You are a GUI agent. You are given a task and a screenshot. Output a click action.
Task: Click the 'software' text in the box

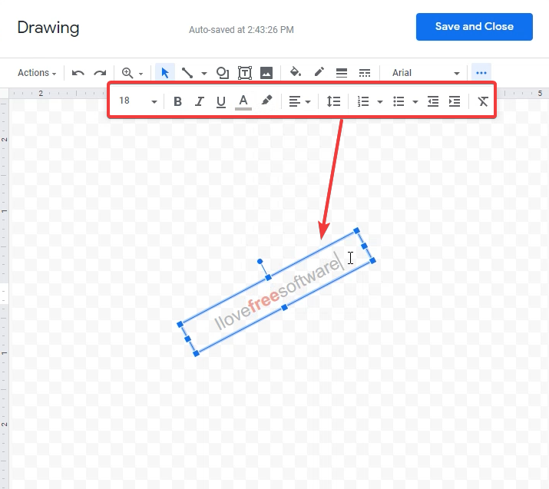point(310,279)
